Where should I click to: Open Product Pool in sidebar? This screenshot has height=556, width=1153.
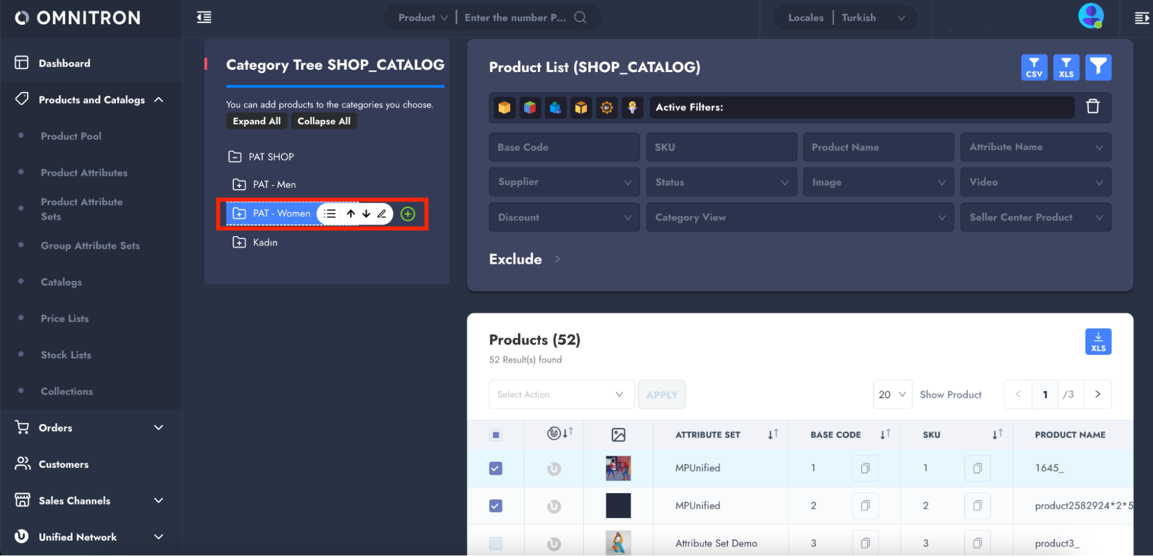71,136
